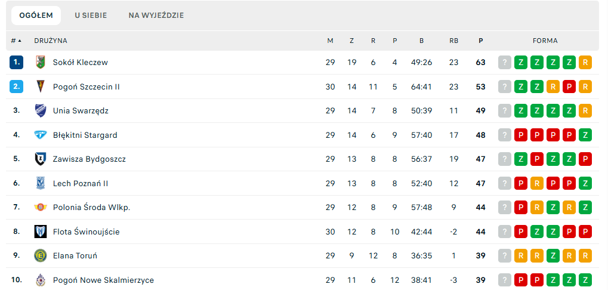Switch to the NA WYJEŹDZIE tab
Image resolution: width=608 pixels, height=290 pixels.
click(x=156, y=16)
